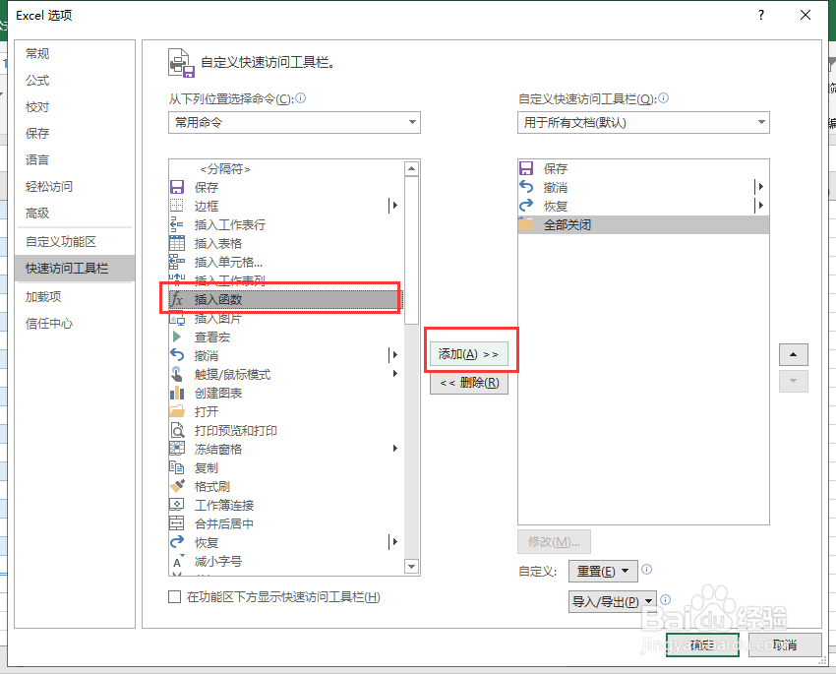The width and height of the screenshot is (836, 674).
Task: Click the Print Preview and Print icon
Action: tap(177, 430)
